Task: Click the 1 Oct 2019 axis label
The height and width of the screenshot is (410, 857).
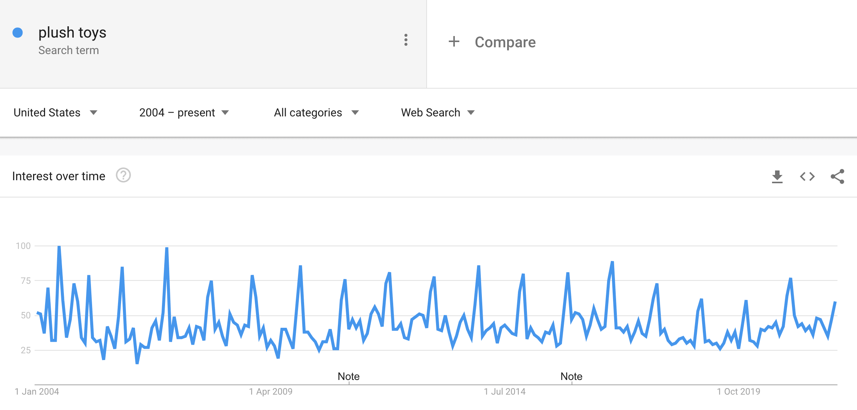Action: pos(738,392)
